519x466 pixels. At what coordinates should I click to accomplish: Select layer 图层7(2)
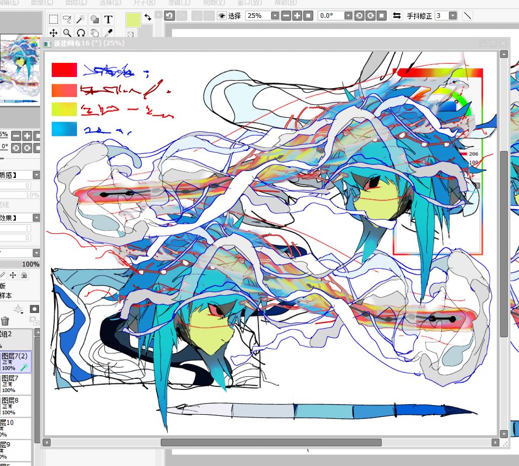click(x=16, y=362)
